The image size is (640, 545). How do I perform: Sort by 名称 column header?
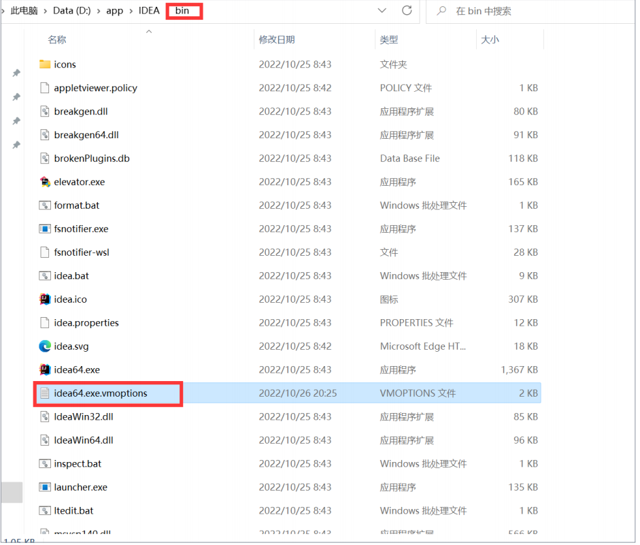[56, 39]
